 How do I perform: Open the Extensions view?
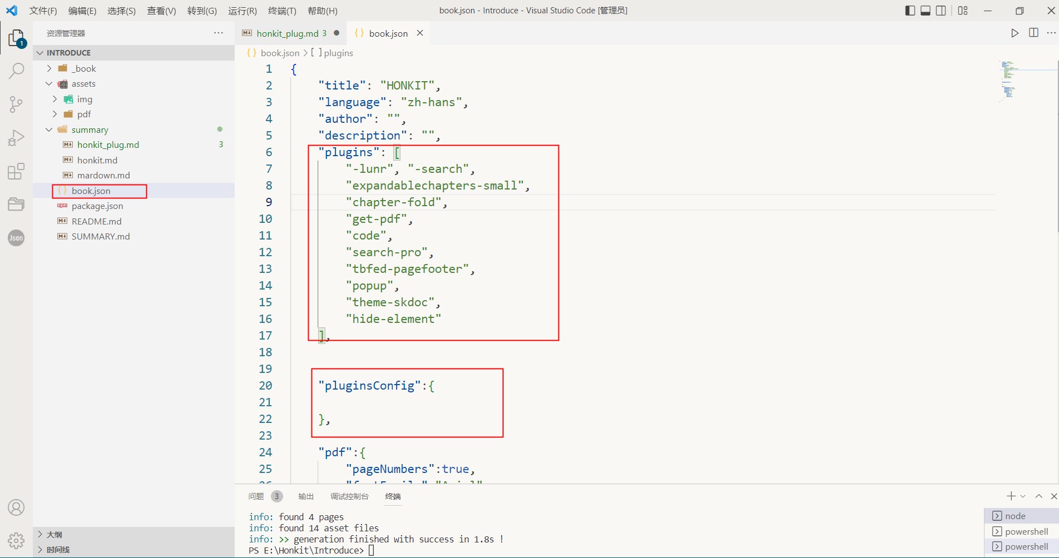coord(16,171)
